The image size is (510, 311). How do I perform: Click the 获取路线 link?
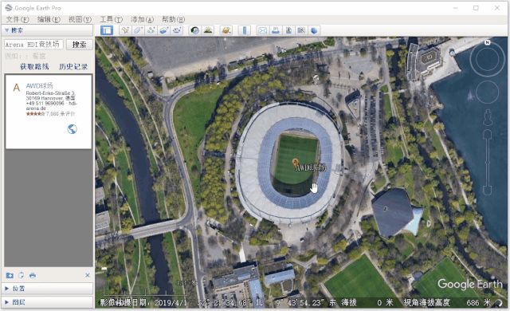coord(34,67)
